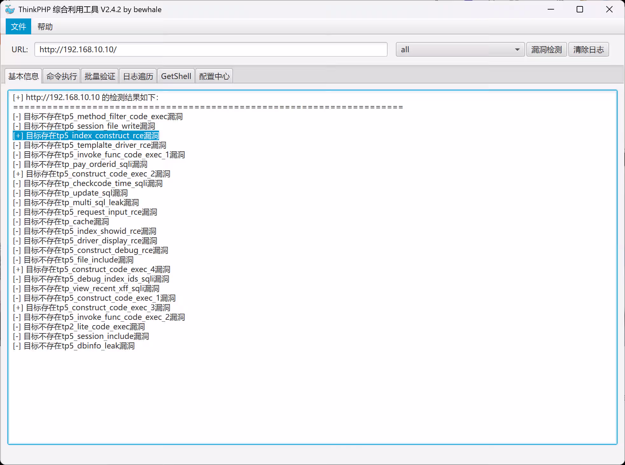Select the tp5_driver_display_rce result line
This screenshot has width=625, height=465.
85,240
